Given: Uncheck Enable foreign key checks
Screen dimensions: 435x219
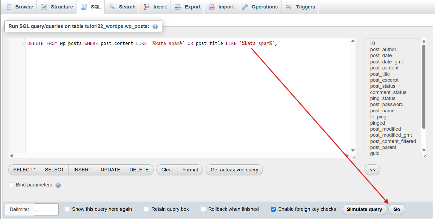Looking at the screenshot, I should point(273,209).
